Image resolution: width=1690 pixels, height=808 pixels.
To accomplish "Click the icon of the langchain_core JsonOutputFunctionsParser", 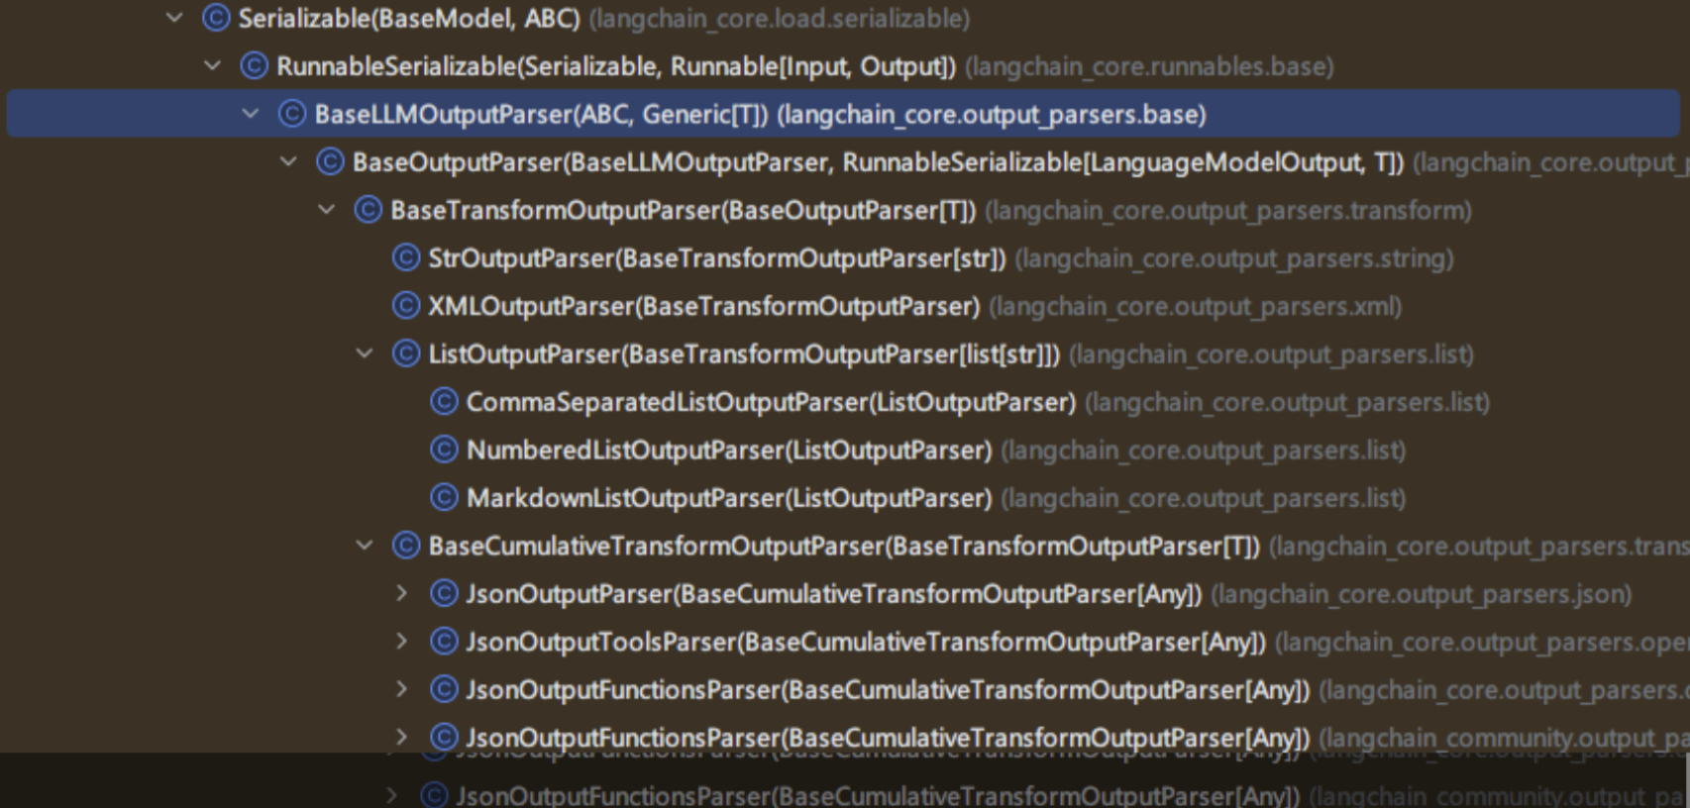I will click(x=444, y=689).
